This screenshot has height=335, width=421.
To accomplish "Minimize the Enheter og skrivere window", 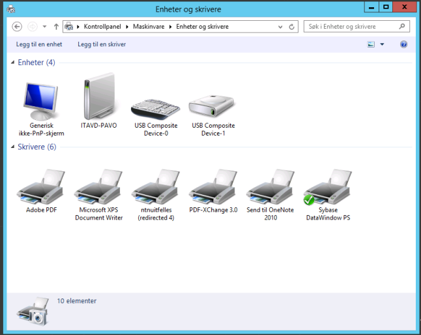I will [371, 7].
